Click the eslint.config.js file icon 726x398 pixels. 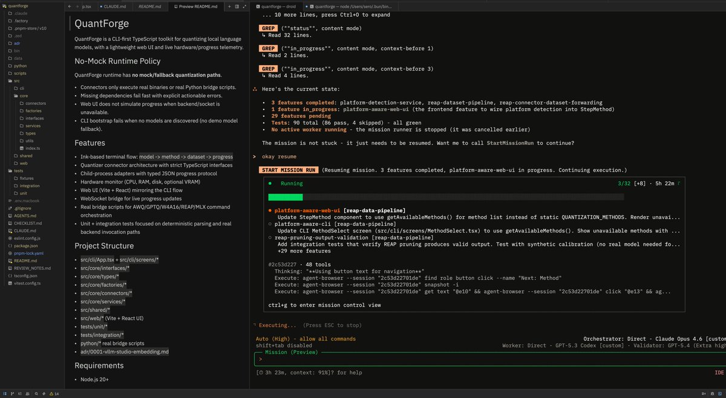[x=10, y=238]
